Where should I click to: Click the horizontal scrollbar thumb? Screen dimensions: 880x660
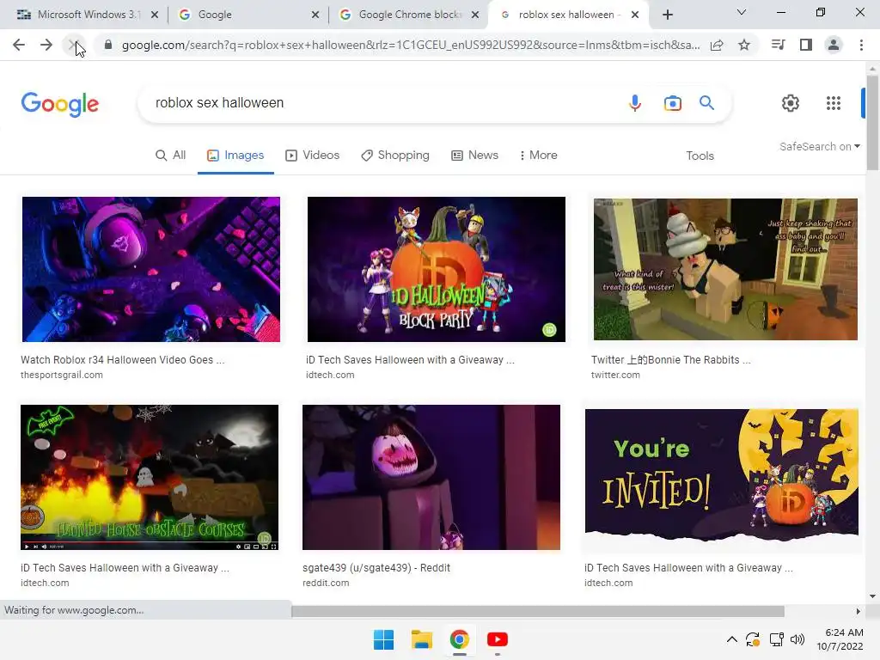coord(538,611)
